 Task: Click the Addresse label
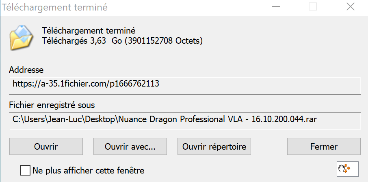26,70
